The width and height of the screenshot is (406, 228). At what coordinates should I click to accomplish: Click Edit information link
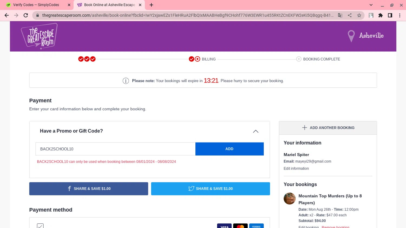pos(296,168)
